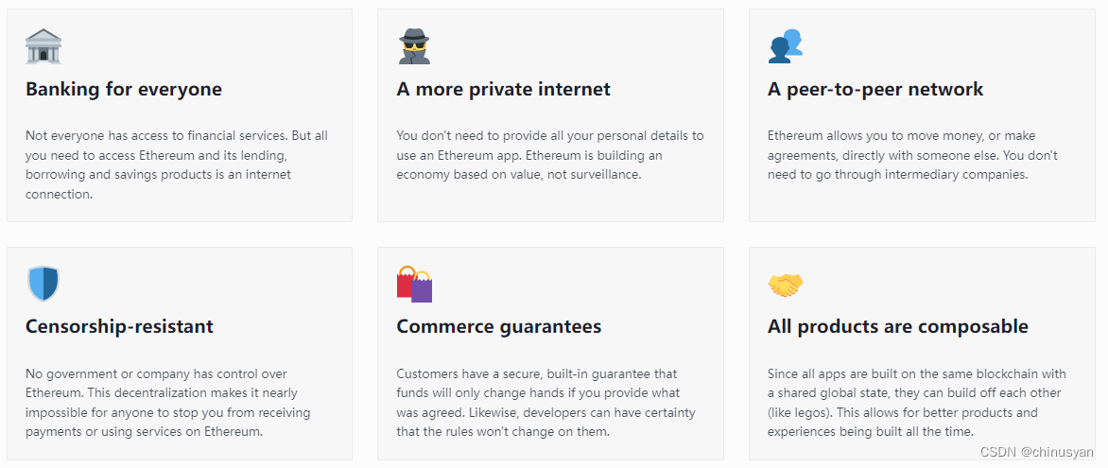Select the 'A peer-to-peer network' heading
The height and width of the screenshot is (468, 1108).
click(875, 90)
